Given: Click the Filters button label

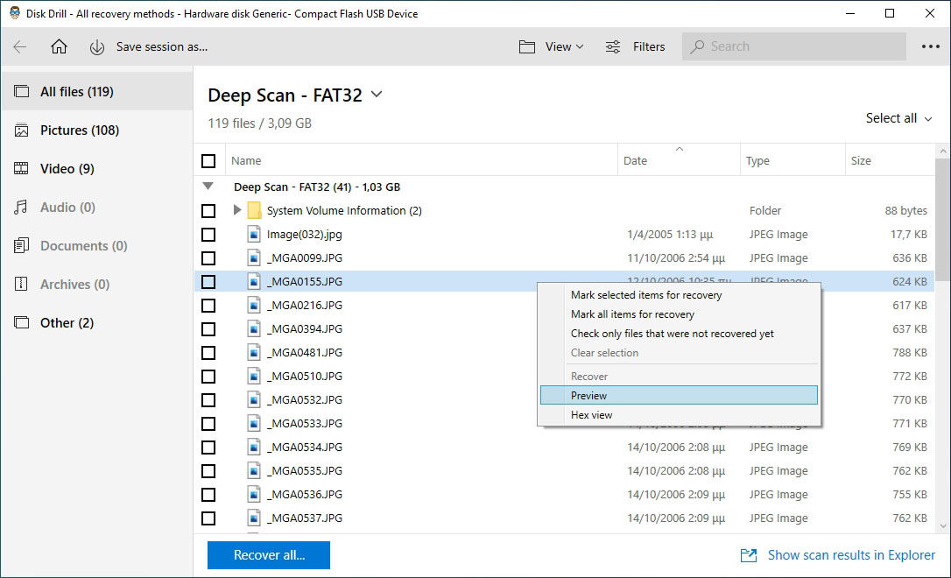Looking at the screenshot, I should click(x=649, y=46).
